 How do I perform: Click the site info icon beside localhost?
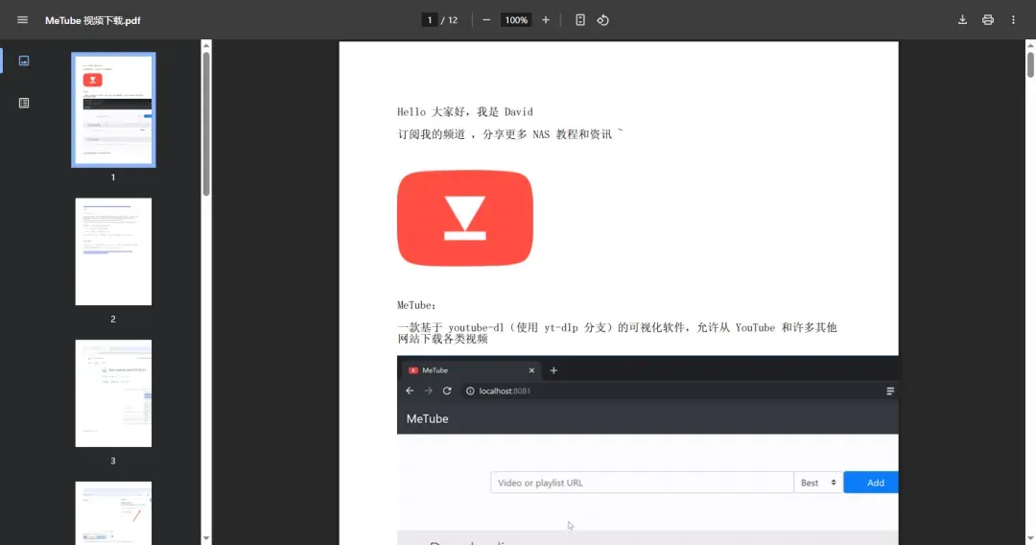point(470,391)
